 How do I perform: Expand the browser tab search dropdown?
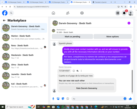[x=2, y=2]
